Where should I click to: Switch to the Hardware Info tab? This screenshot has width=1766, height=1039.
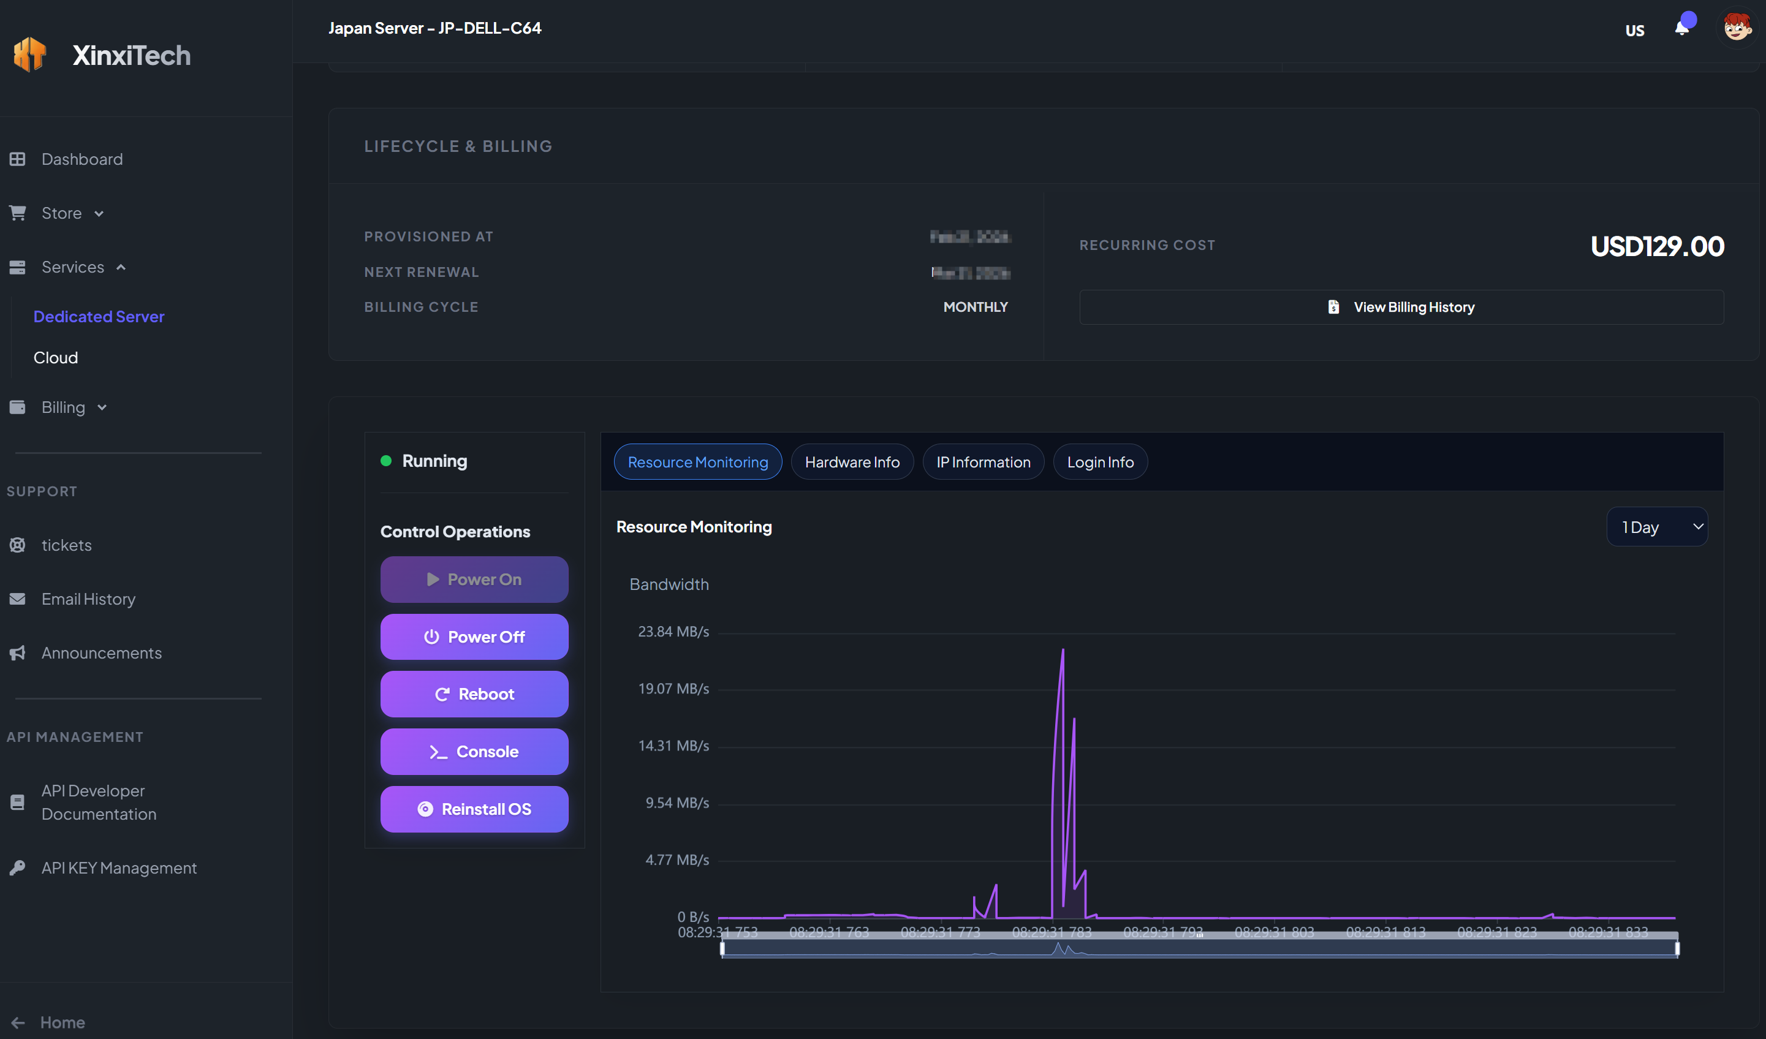coord(852,462)
